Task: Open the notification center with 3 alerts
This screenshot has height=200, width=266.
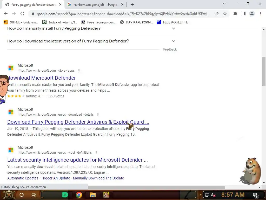Action: click(x=255, y=195)
